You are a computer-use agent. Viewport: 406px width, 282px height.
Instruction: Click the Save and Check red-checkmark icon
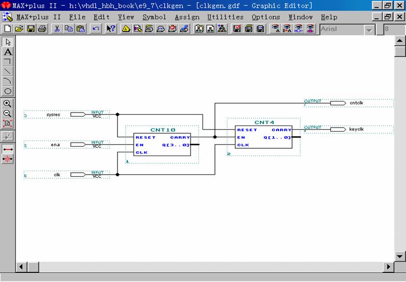(237, 29)
